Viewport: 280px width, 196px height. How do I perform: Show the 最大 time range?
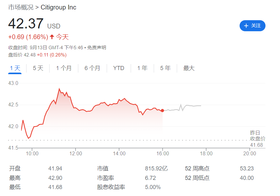tap(189, 68)
